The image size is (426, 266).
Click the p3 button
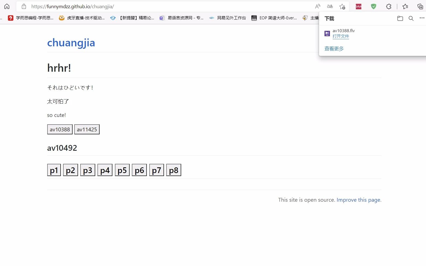pyautogui.click(x=88, y=170)
